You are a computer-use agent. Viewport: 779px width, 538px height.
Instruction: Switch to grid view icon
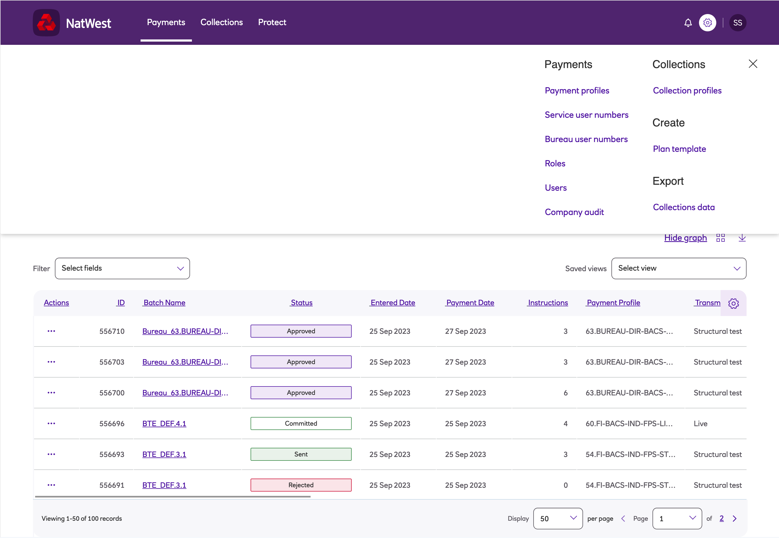click(720, 238)
